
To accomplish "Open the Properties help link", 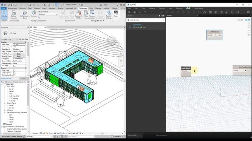I will point(6,78).
